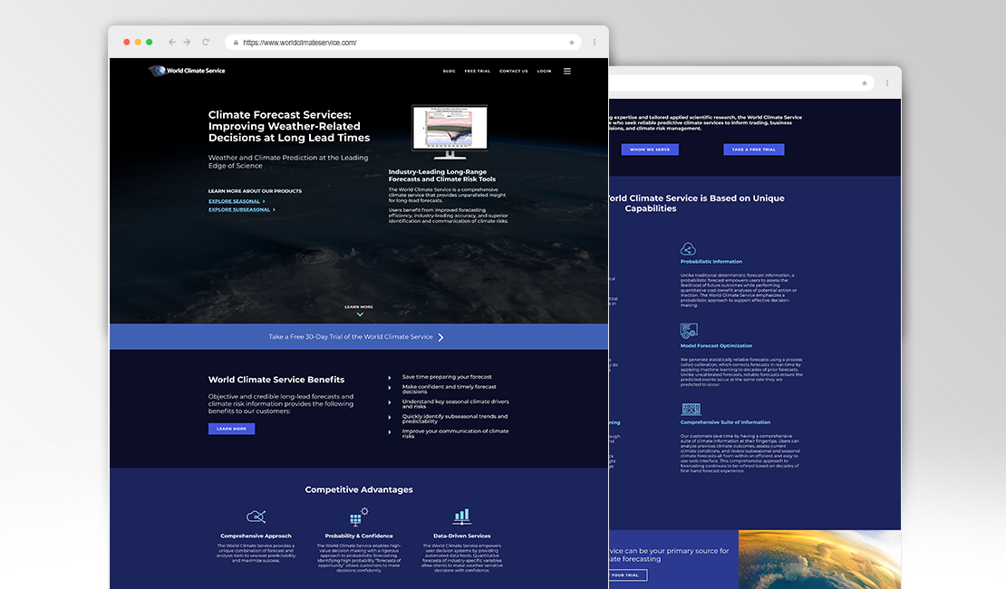Click bullet arrow beside Save time preparing

point(390,377)
